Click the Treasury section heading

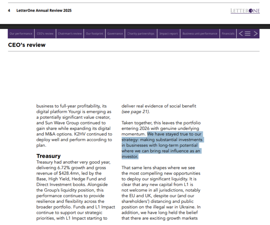point(48,156)
